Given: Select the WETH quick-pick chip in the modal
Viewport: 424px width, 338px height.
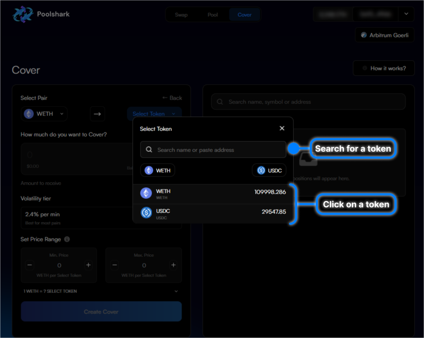Looking at the screenshot, I should 157,170.
